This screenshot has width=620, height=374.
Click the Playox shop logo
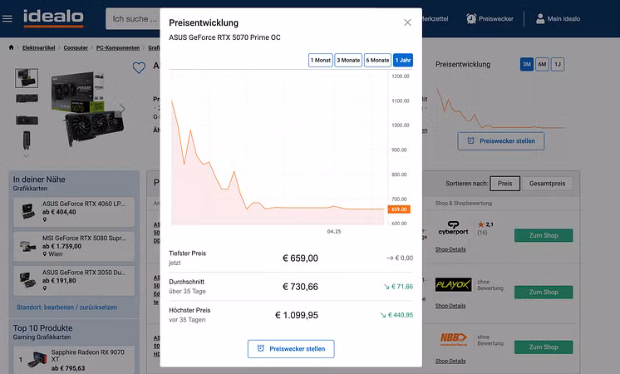[453, 284]
